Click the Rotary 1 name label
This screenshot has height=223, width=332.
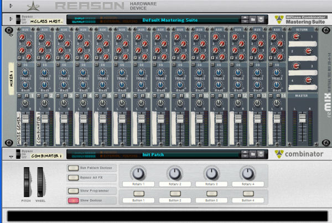click(x=138, y=184)
